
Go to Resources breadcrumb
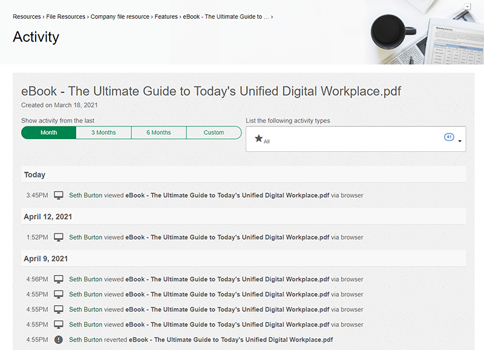27,17
